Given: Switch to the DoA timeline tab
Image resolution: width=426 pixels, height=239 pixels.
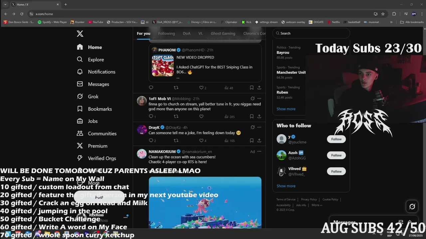Looking at the screenshot, I should pos(187,34).
